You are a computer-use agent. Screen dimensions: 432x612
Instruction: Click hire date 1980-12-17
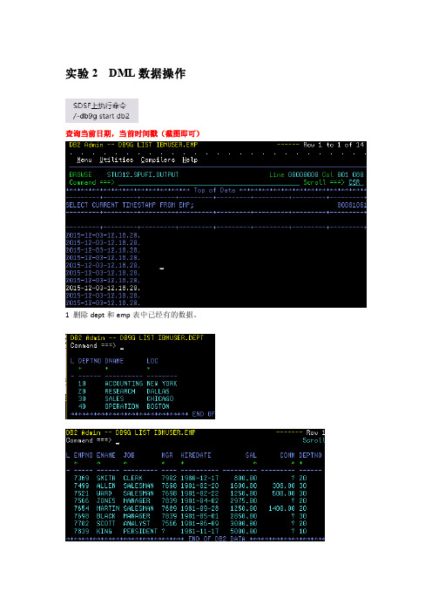tap(199, 478)
